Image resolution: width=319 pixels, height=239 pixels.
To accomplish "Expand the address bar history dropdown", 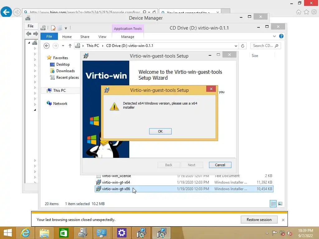I will (x=236, y=46).
